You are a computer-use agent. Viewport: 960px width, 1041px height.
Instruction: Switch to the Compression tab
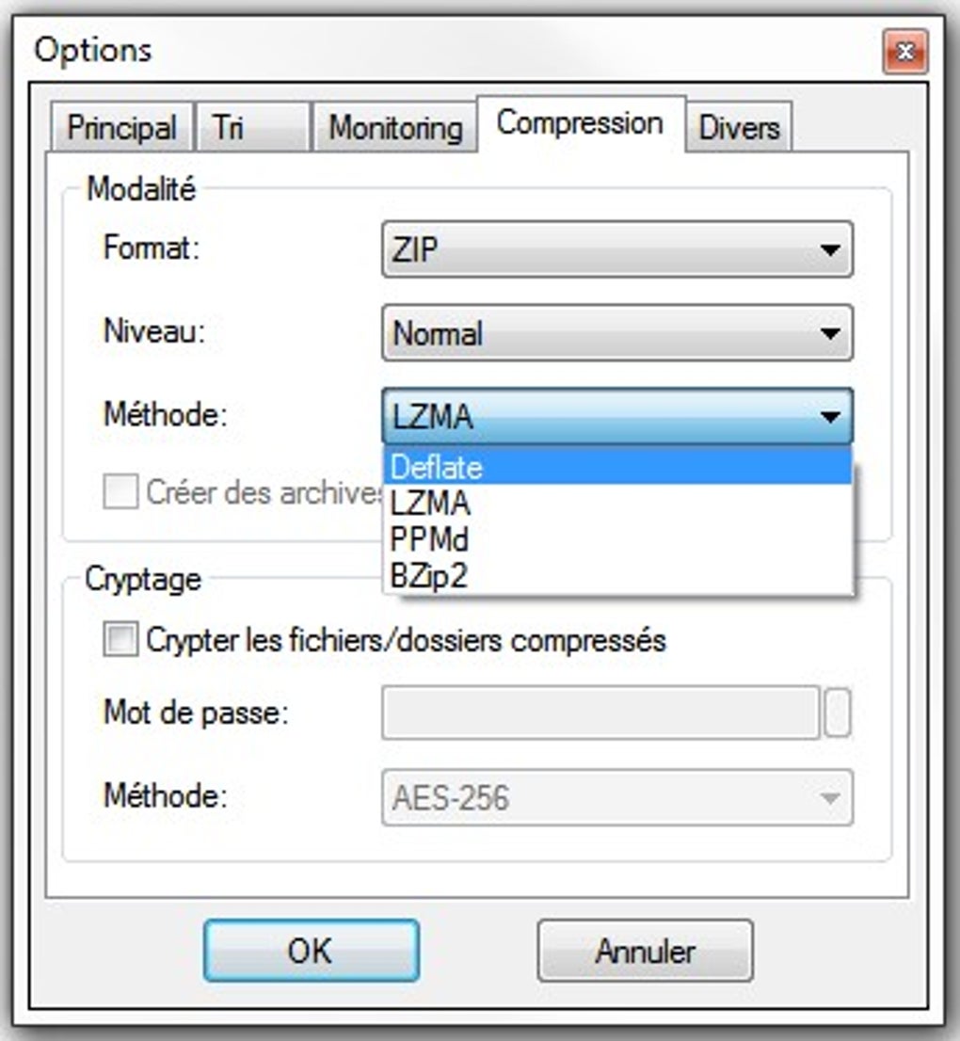click(x=581, y=120)
